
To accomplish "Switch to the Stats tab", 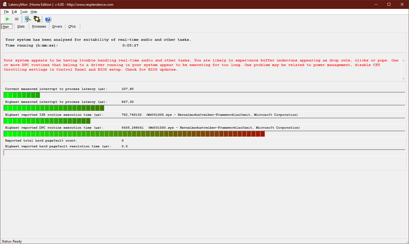I will point(21,26).
